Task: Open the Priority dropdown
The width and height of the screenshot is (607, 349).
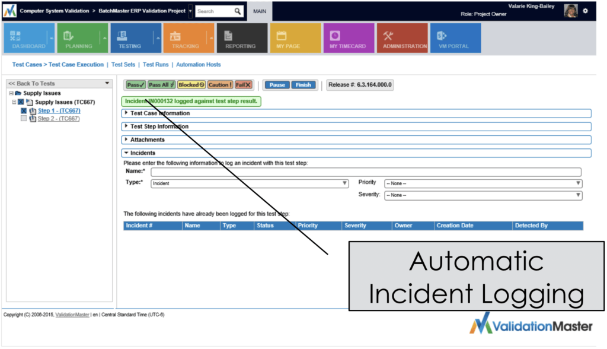Action: pyautogui.click(x=483, y=183)
